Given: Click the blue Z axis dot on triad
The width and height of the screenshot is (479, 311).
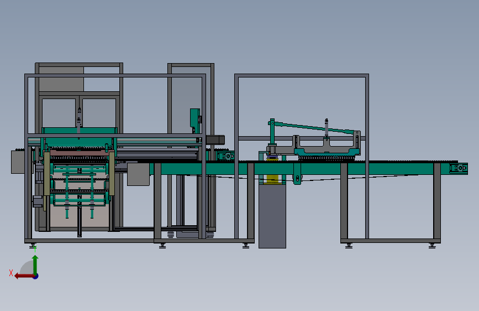Looking at the screenshot, I should [36, 276].
